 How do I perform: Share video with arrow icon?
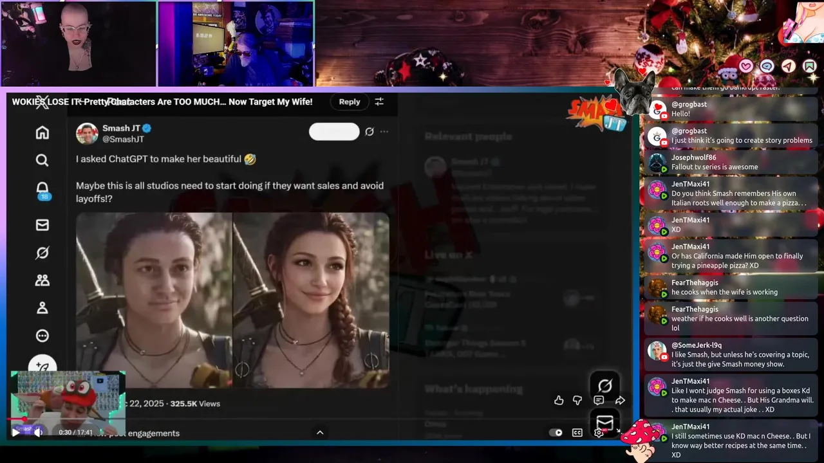620,400
